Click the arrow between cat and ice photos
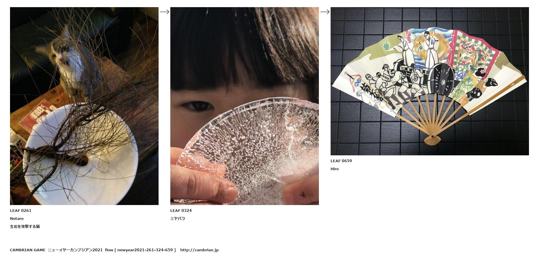The width and height of the screenshot is (539, 257). coord(165,12)
